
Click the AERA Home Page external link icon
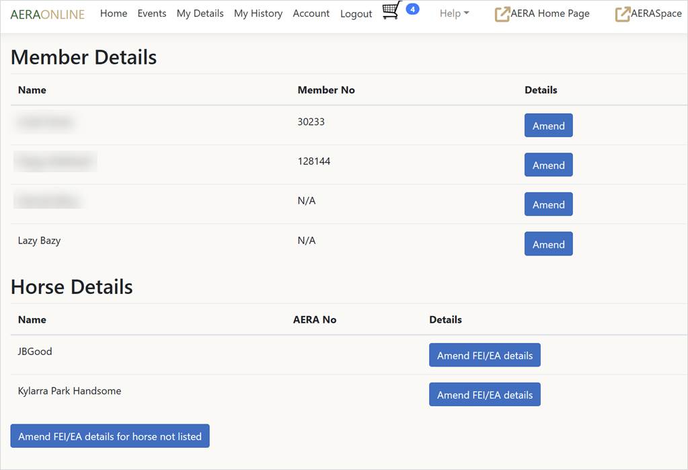(502, 14)
